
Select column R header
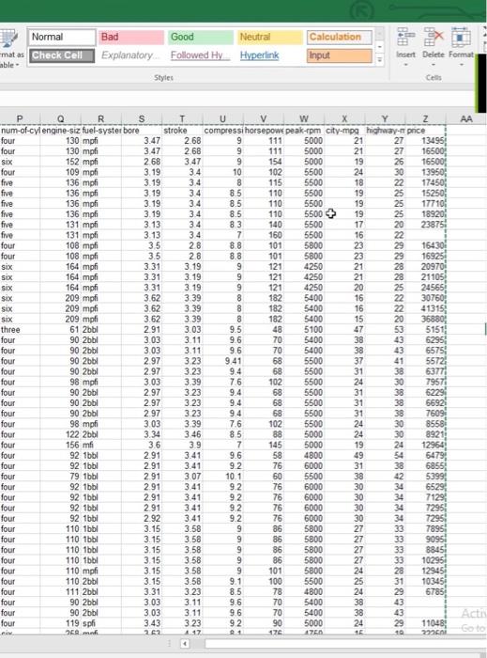[x=101, y=119]
